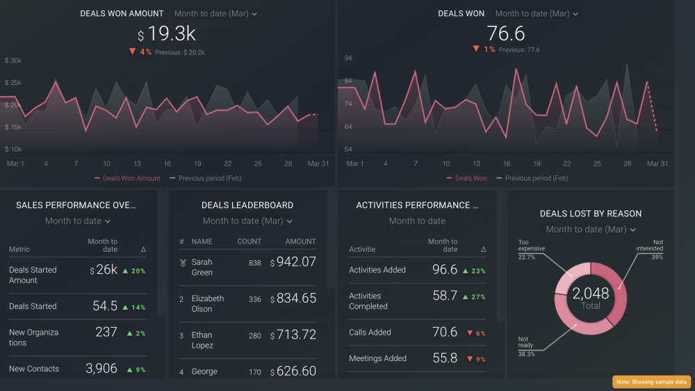This screenshot has width=695, height=391.
Task: Select Elizabeth Olson in the leaderboard
Action: 208,303
